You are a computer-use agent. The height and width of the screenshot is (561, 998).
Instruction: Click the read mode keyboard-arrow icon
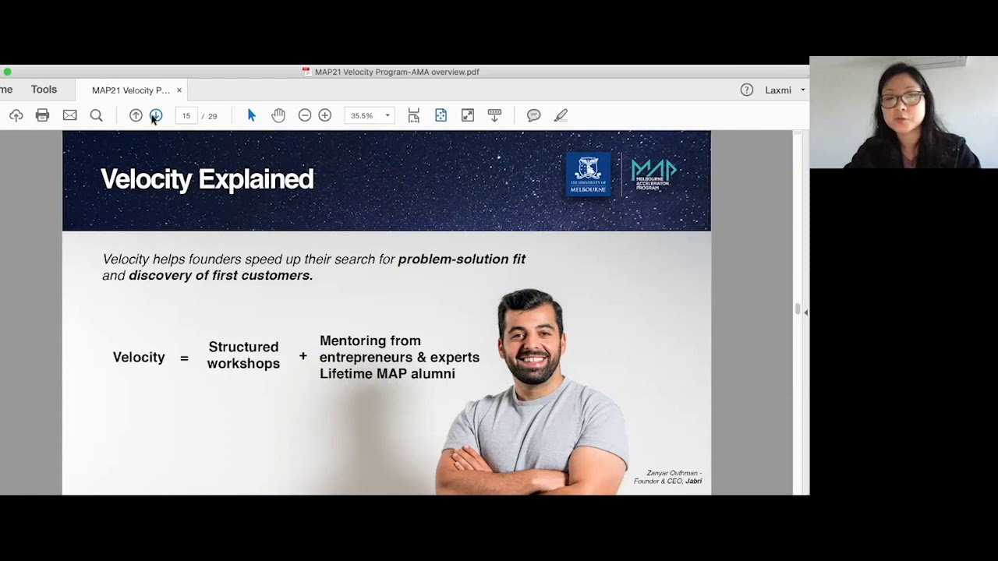pyautogui.click(x=494, y=115)
